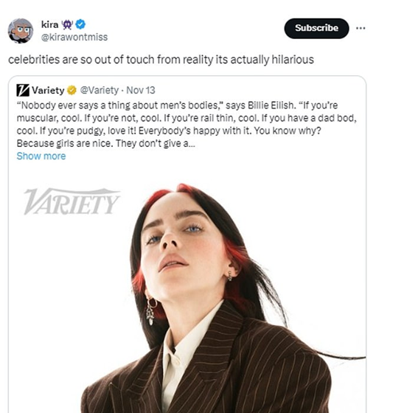Viewport: 404px width, 413px height.
Task: Click the kira display name
Action: click(x=50, y=24)
